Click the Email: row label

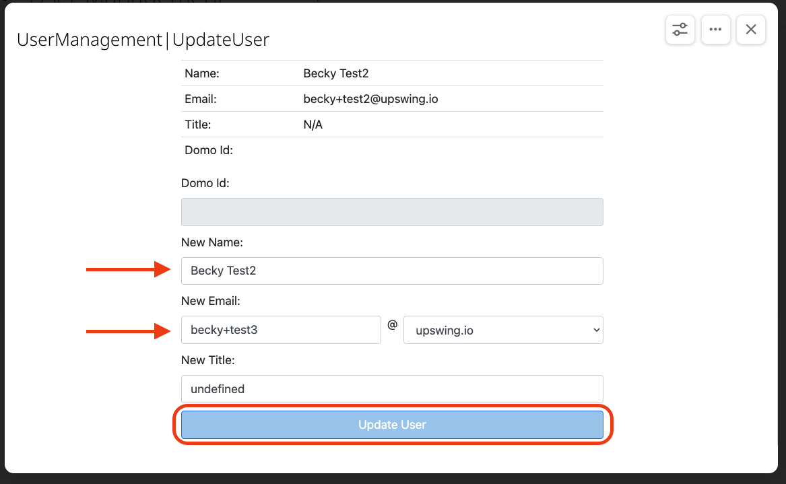pyautogui.click(x=201, y=99)
